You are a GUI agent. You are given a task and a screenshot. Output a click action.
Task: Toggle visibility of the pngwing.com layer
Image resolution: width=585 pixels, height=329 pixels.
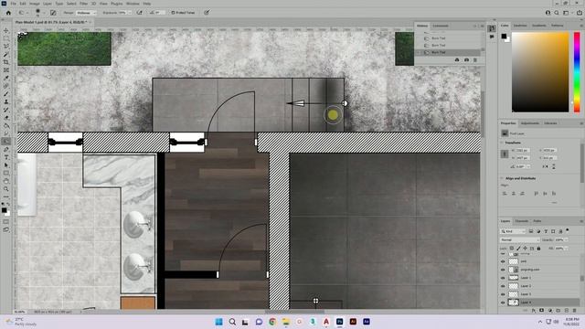coord(503,270)
